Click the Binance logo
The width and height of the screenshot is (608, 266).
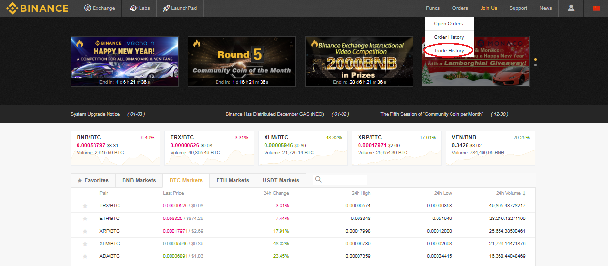(37, 8)
